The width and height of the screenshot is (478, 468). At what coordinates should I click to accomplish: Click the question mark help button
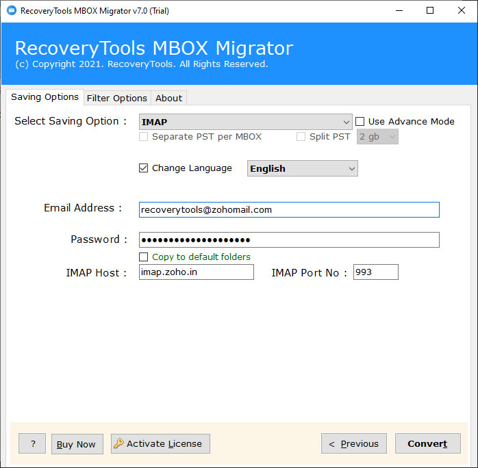(32, 443)
